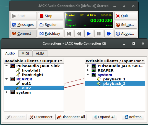This screenshot has height=125, width=148.
Task: Click the playback_2 speaker icon
Action: pyautogui.click(x=99, y=83)
